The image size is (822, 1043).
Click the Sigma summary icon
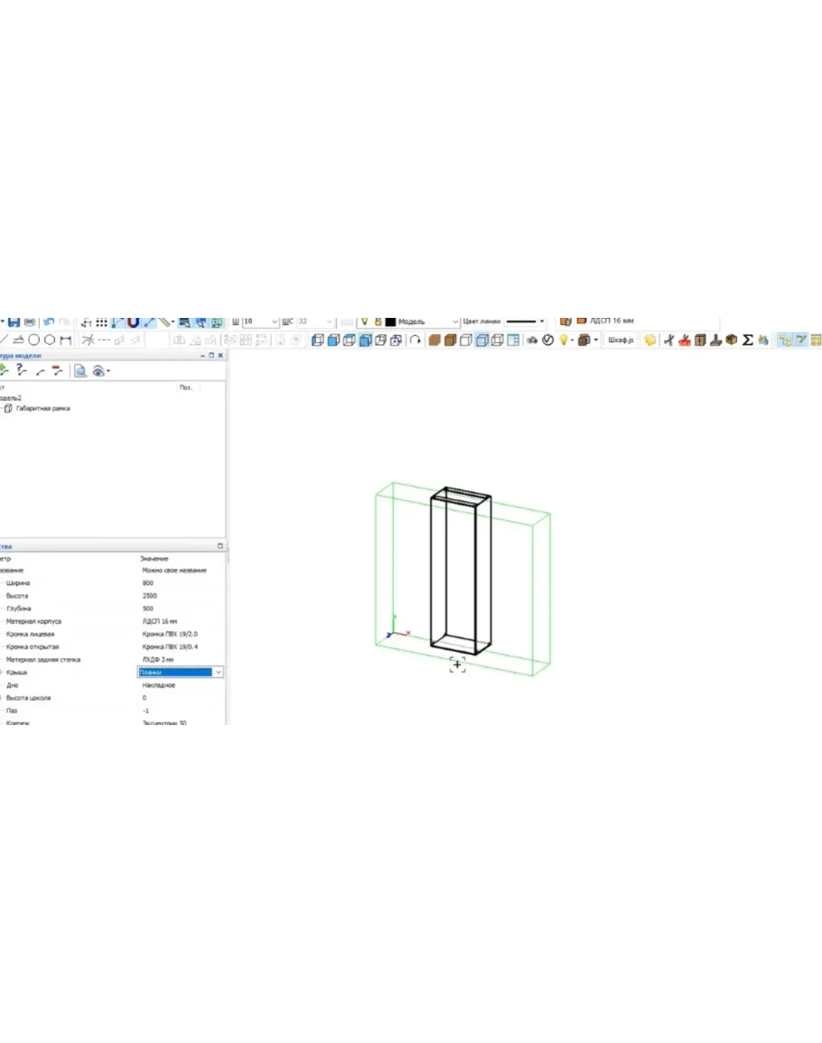pos(748,340)
